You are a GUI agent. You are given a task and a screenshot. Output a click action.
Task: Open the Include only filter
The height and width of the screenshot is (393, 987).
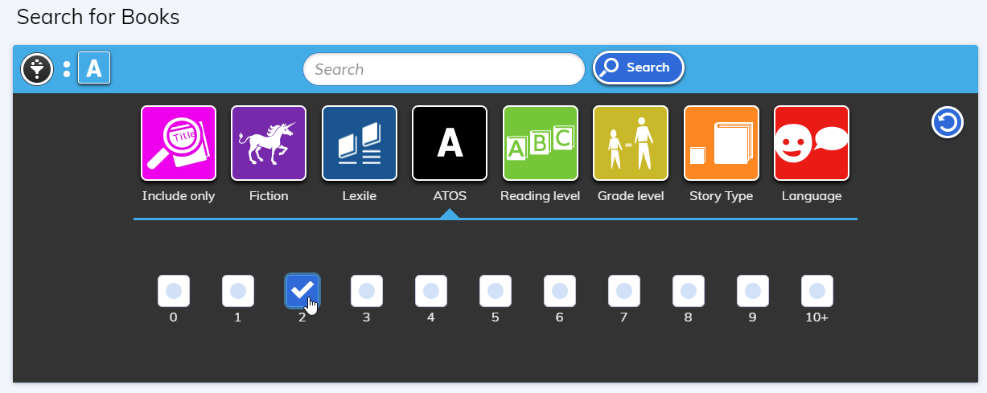point(179,143)
